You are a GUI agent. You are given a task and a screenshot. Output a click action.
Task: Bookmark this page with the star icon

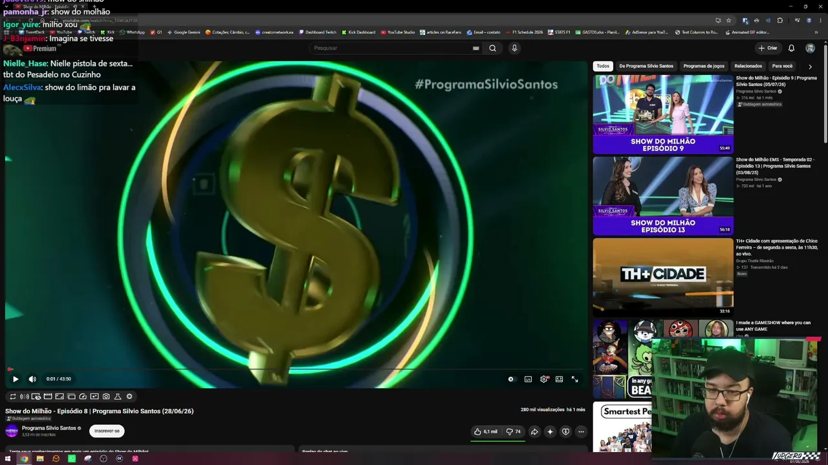tap(728, 21)
